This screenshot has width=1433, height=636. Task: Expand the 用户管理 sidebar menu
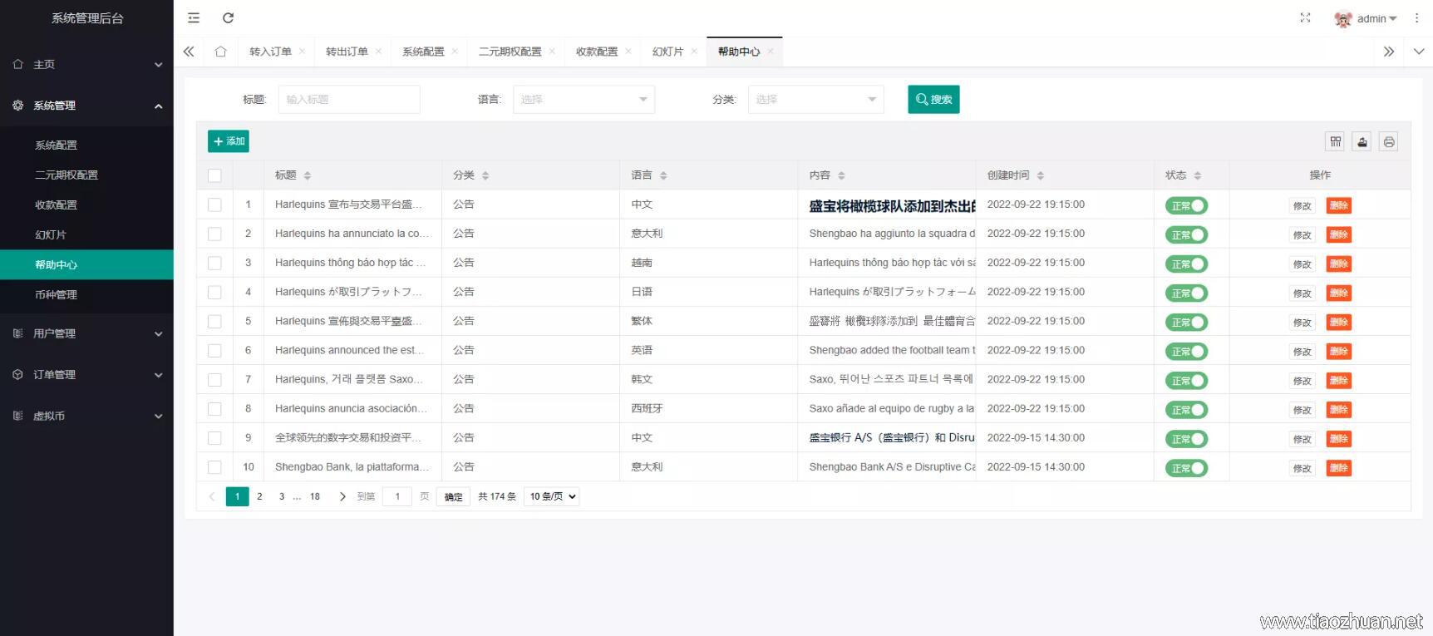pyautogui.click(x=86, y=333)
